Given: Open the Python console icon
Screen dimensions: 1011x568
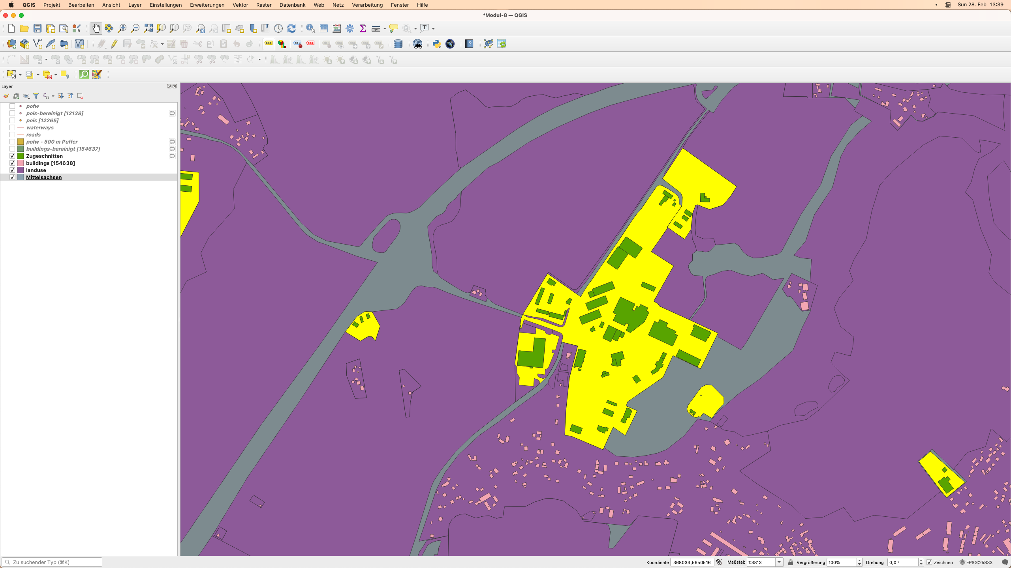Looking at the screenshot, I should [x=437, y=44].
